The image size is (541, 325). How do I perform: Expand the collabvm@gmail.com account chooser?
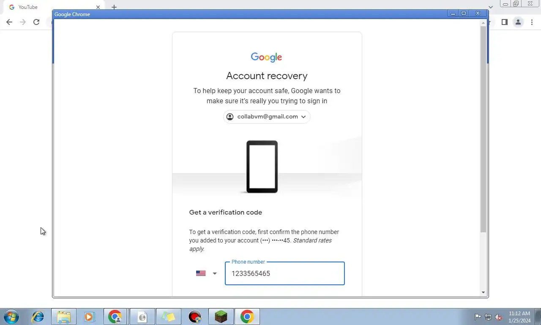click(267, 117)
